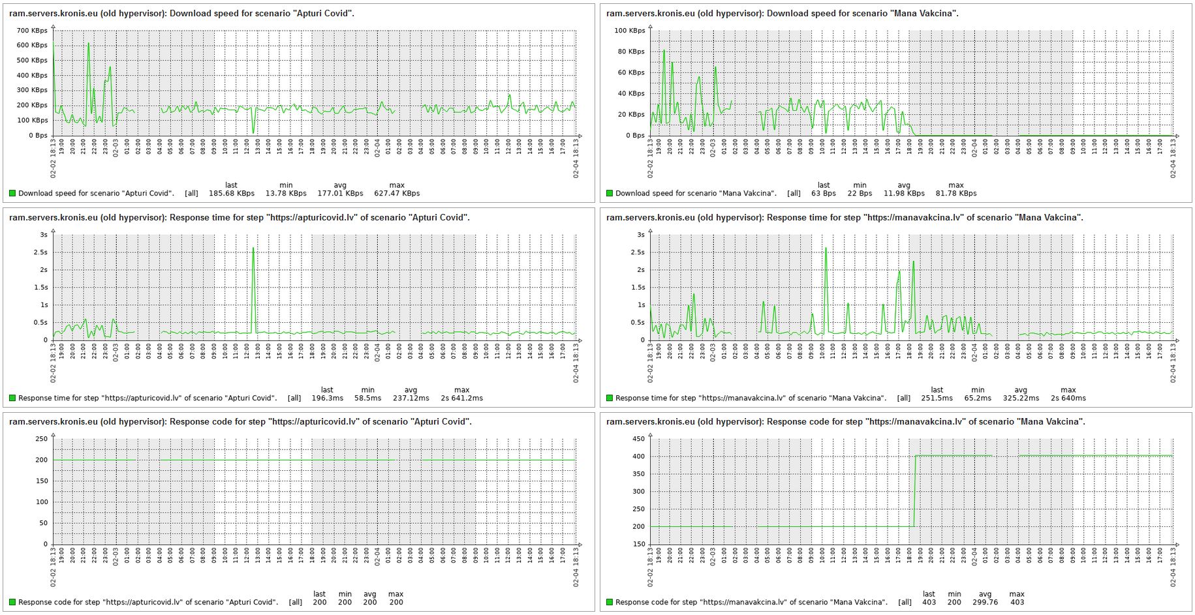Select legend label for manavakcina.lv response time
1195x615 pixels.
pos(751,398)
